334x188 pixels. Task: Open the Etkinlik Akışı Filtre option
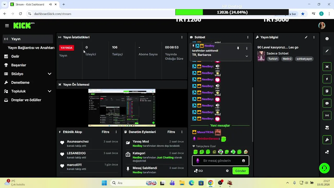coord(105,132)
